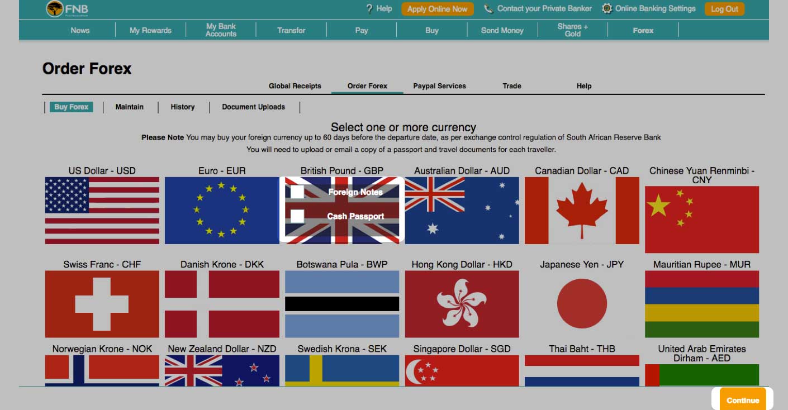Select the Buy Forex sub-tab
This screenshot has width=788, height=410.
point(71,107)
